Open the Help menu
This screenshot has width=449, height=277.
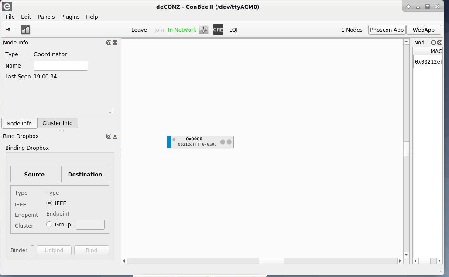pyautogui.click(x=92, y=17)
